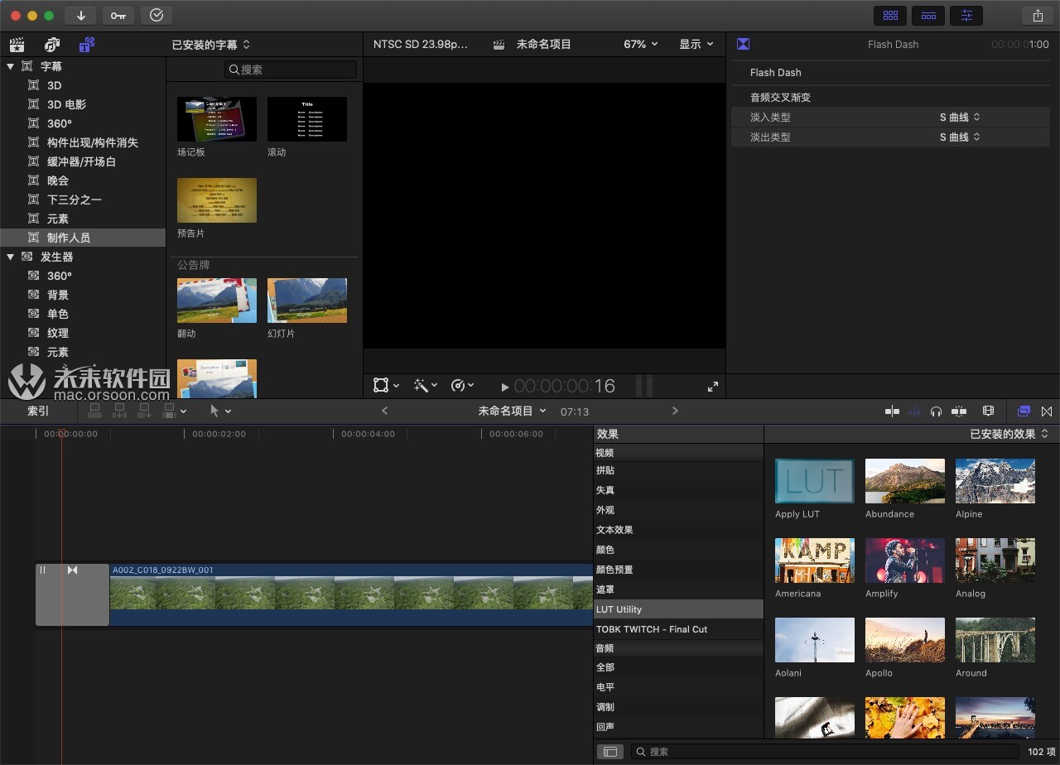Play the viewer with the play button
Viewport: 1060px width, 765px height.
(x=505, y=387)
